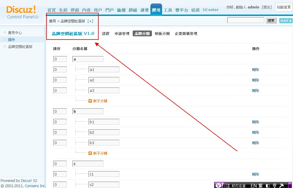This screenshot has width=293, height=188.
Task: Switch to the 企業簡稱管理 plugin tab
Action: click(186, 34)
